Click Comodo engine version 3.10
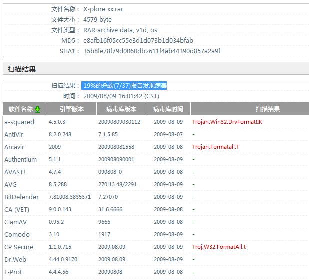Image resolution: width=309 pixels, height=280 pixels. pyautogui.click(x=54, y=234)
